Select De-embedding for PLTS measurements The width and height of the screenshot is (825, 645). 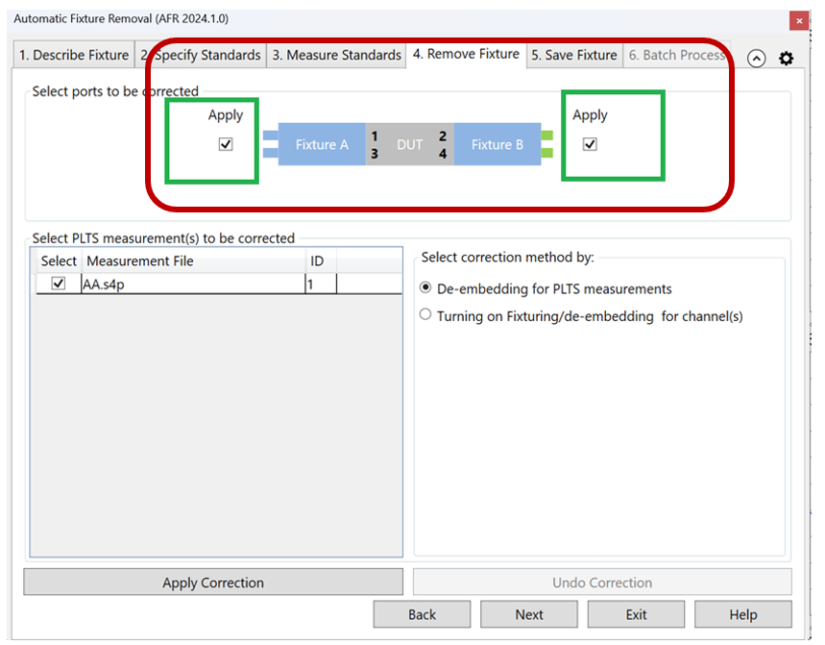coord(426,288)
